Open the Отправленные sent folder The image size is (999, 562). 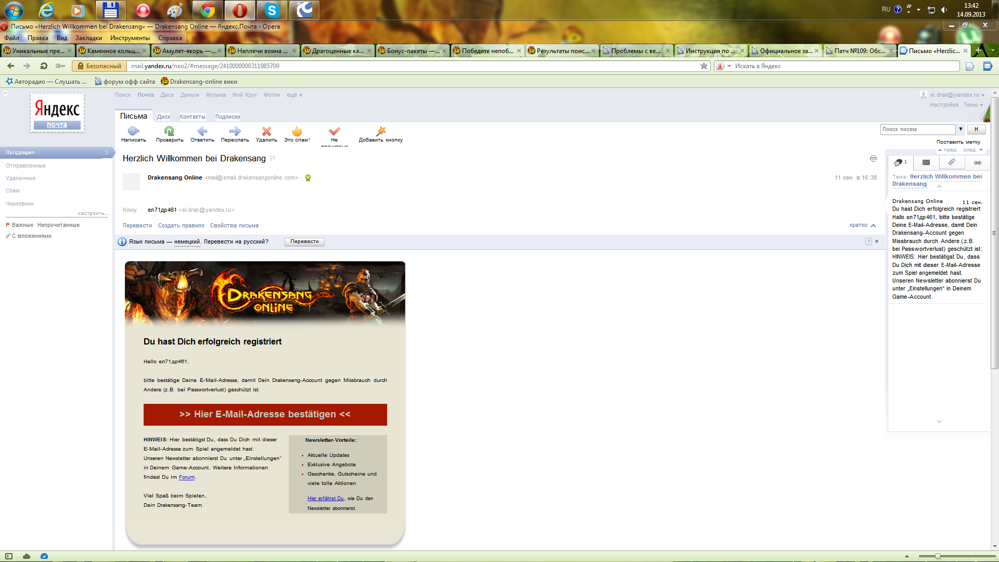pos(25,165)
